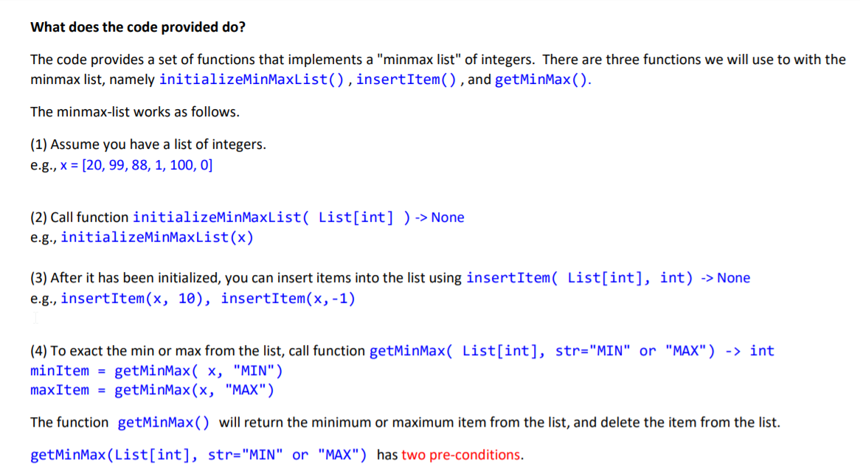Click the getMinMax(List[int], str="MIN" or "MAX") signature
860x471 pixels.
click(198, 455)
